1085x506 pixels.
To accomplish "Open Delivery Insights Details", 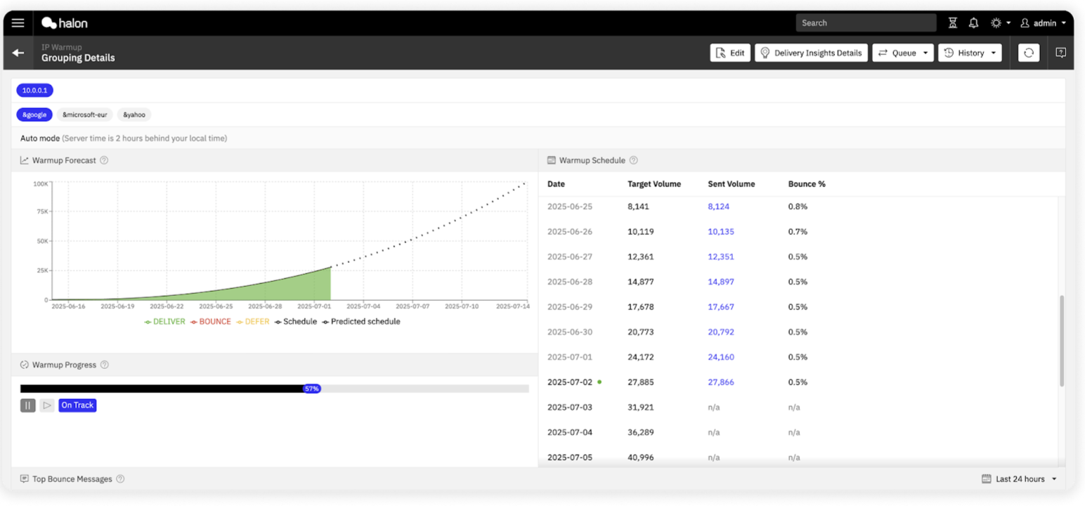I will (x=811, y=53).
